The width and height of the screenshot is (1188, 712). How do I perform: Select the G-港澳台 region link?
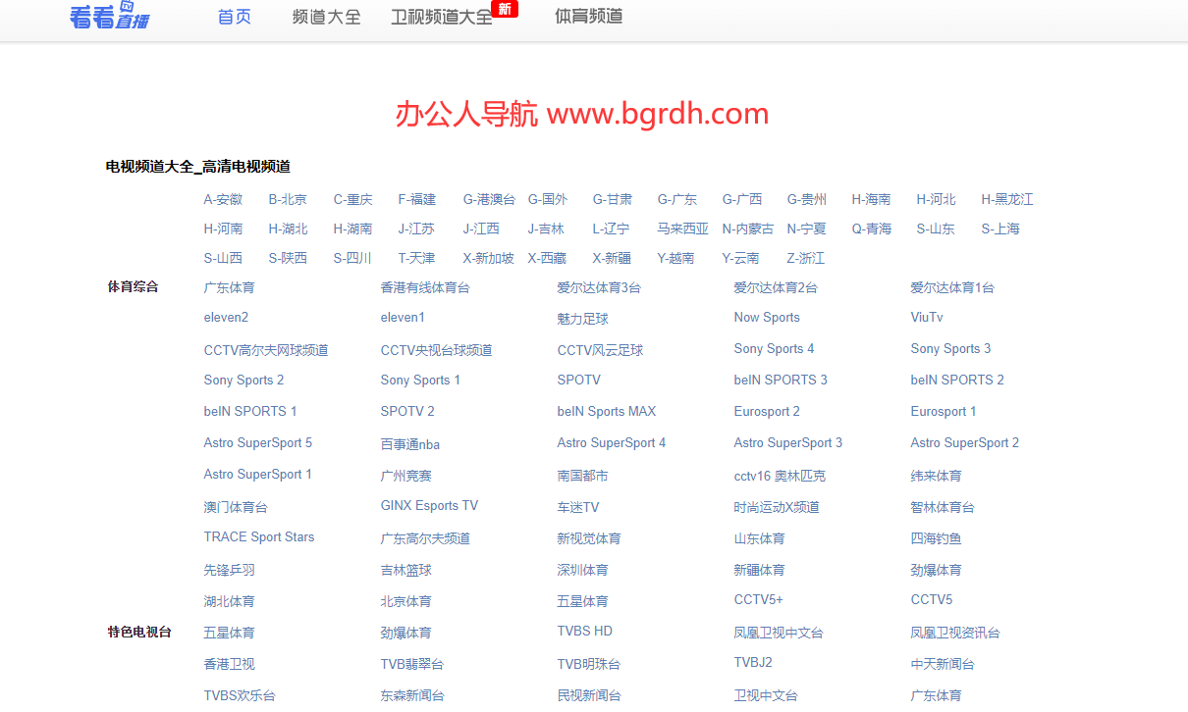(489, 199)
